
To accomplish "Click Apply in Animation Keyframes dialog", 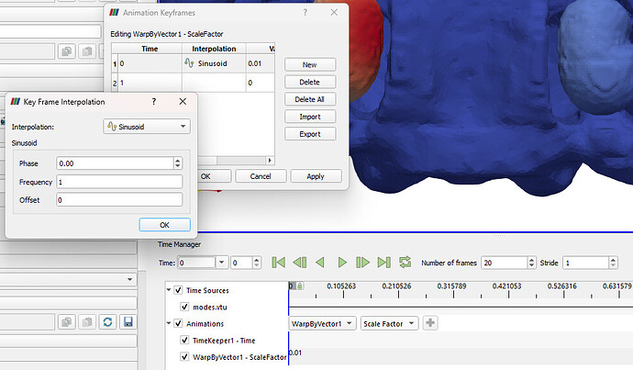I will 316,176.
